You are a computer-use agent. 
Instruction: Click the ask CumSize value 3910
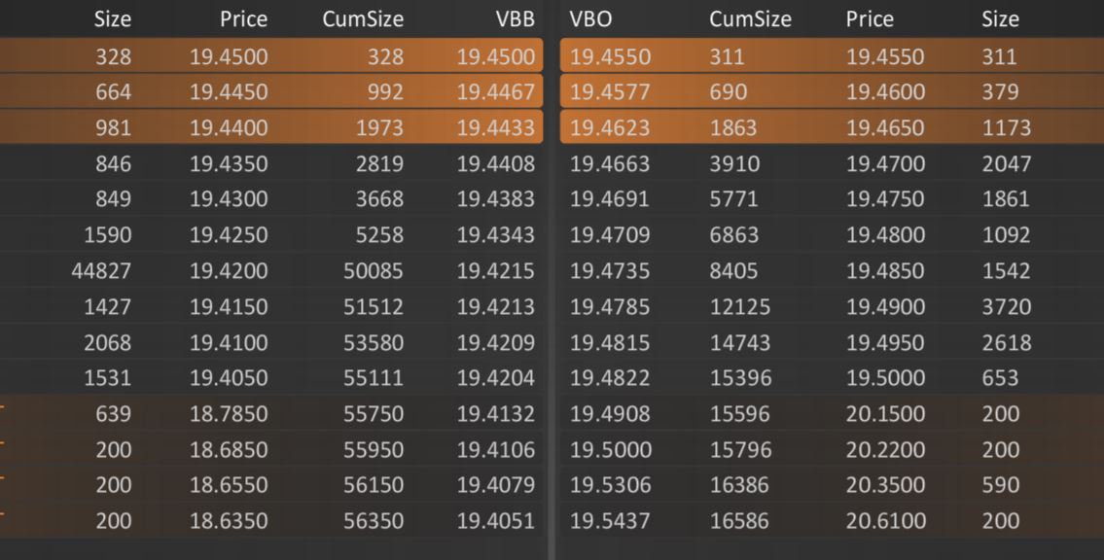point(733,164)
